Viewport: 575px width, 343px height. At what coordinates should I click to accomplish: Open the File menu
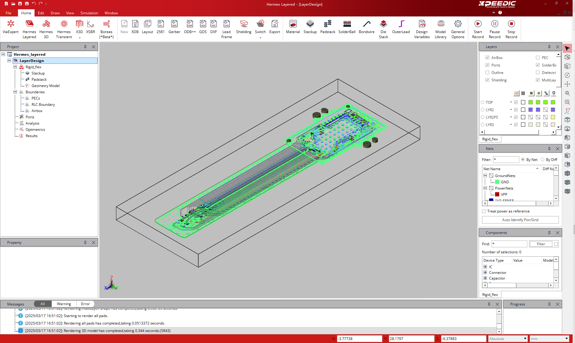point(8,13)
